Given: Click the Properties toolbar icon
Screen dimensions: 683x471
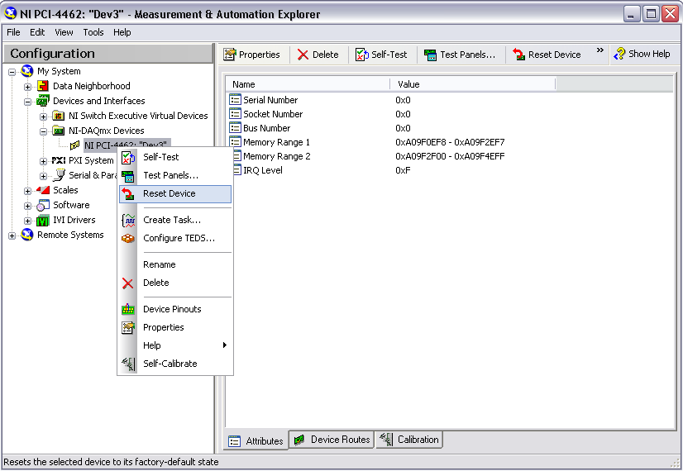Looking at the screenshot, I should coord(230,55).
